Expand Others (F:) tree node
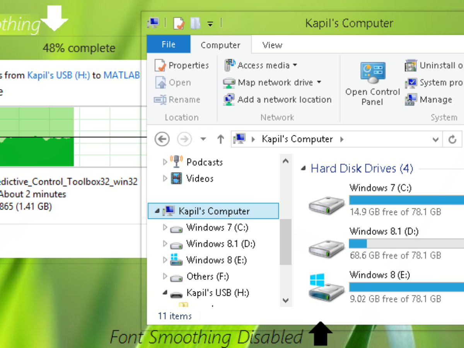This screenshot has height=348, width=464. (x=165, y=276)
